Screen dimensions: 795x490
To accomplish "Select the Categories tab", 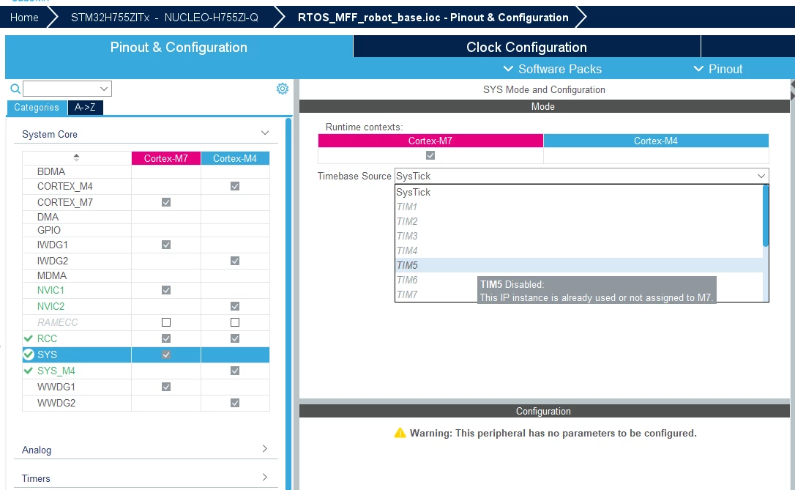I will (x=37, y=108).
